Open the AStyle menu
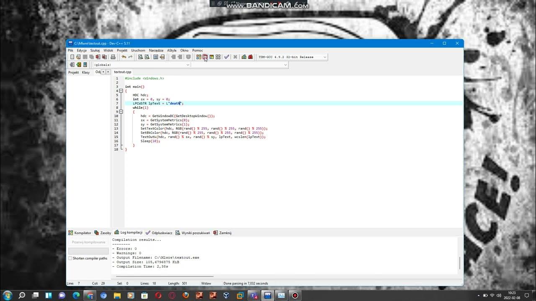 [x=172, y=50]
